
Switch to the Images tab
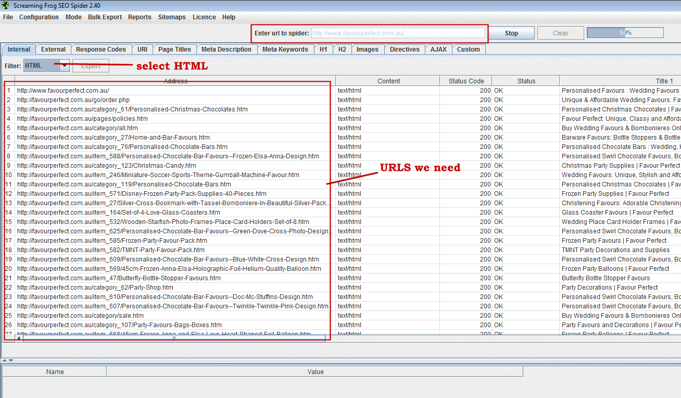pos(368,49)
